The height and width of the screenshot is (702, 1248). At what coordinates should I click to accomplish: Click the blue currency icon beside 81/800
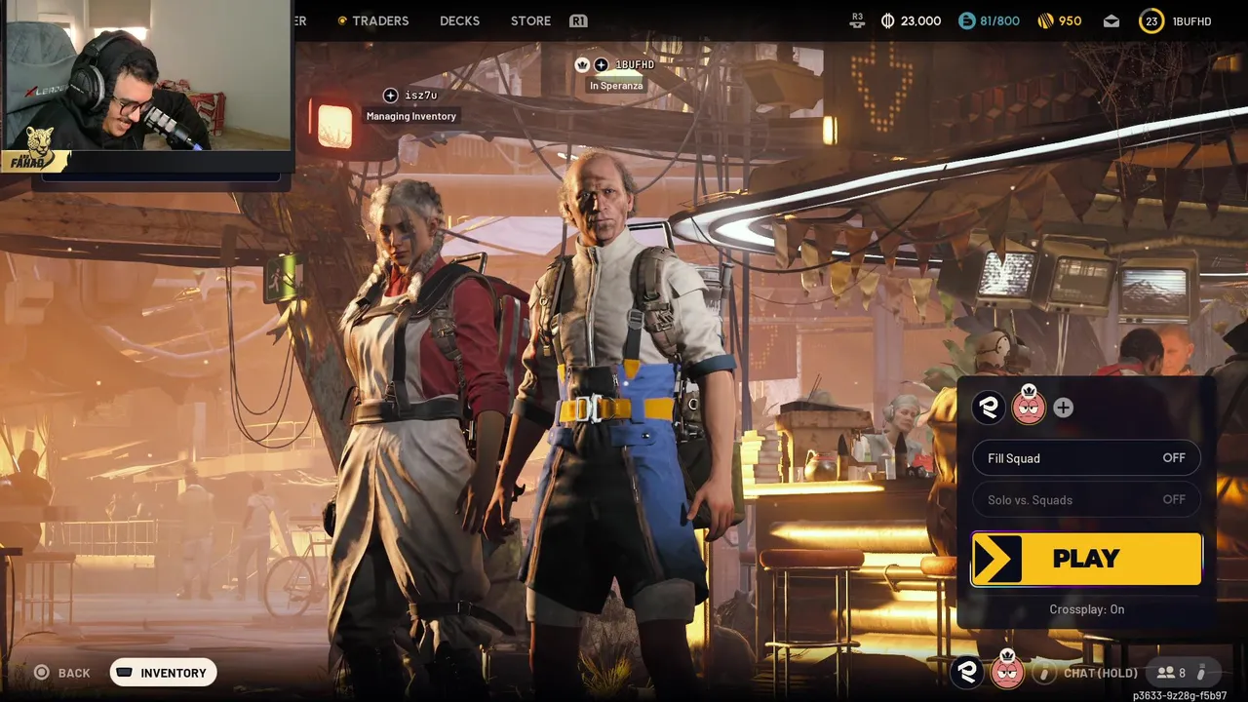pos(966,20)
